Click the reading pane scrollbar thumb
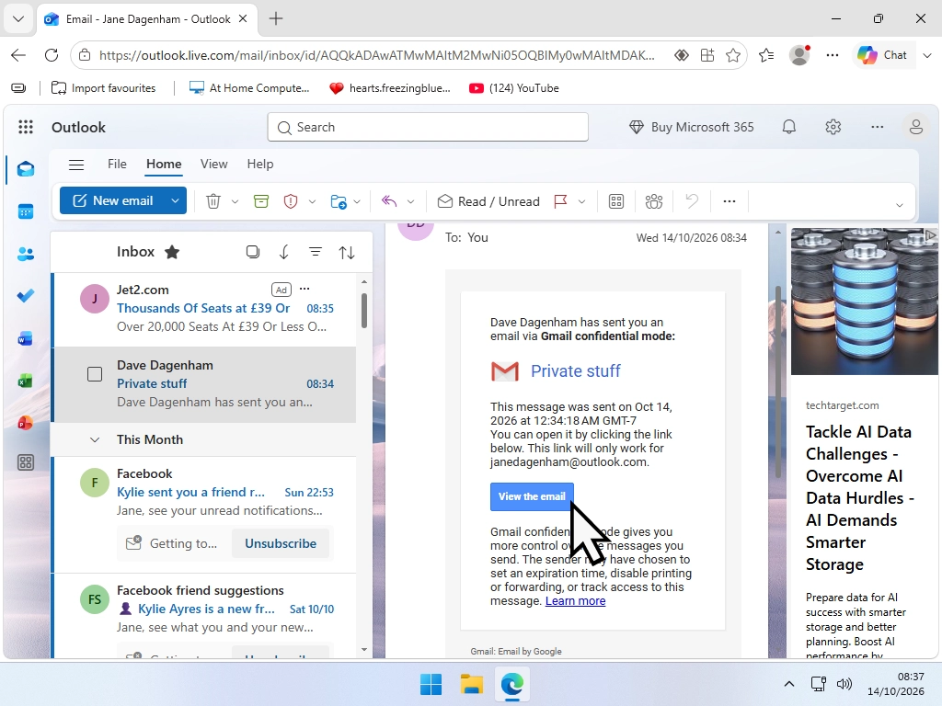942x706 pixels. pos(778,381)
